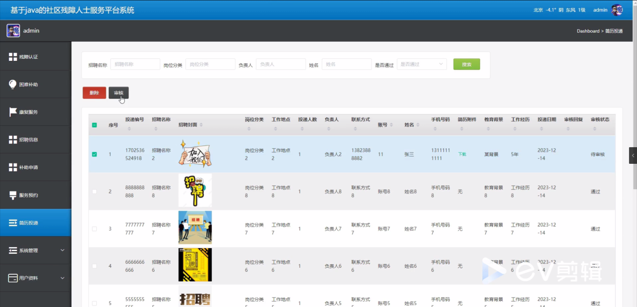Click sort arrows next to 账号 header
Screen dimensions: 637x307
pos(391,125)
